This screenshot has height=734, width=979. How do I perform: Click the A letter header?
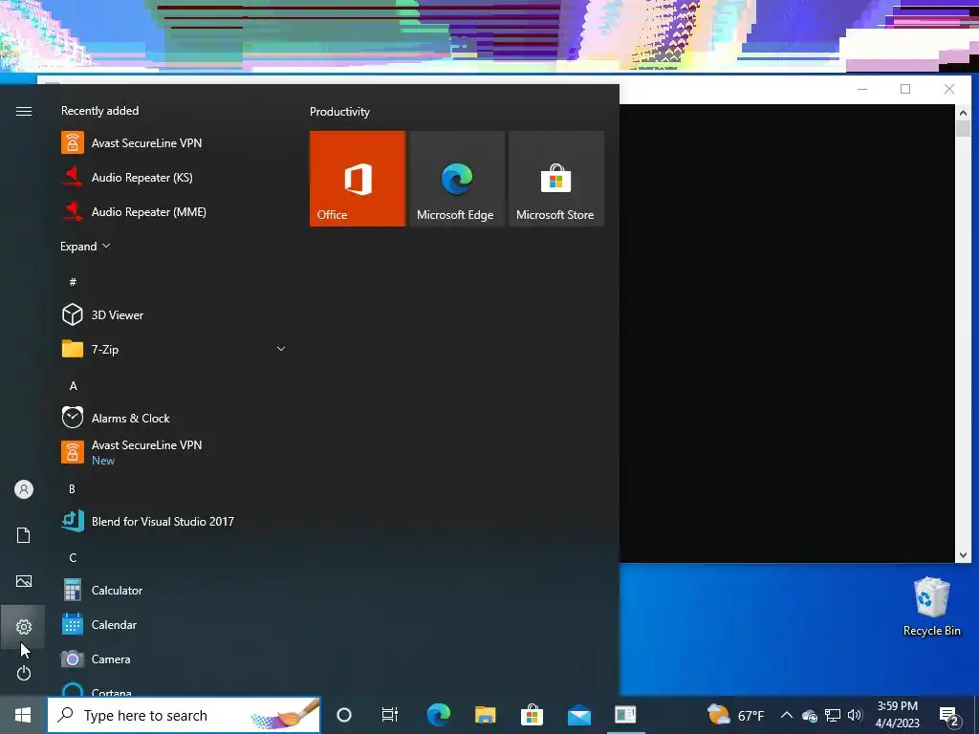tap(73, 386)
